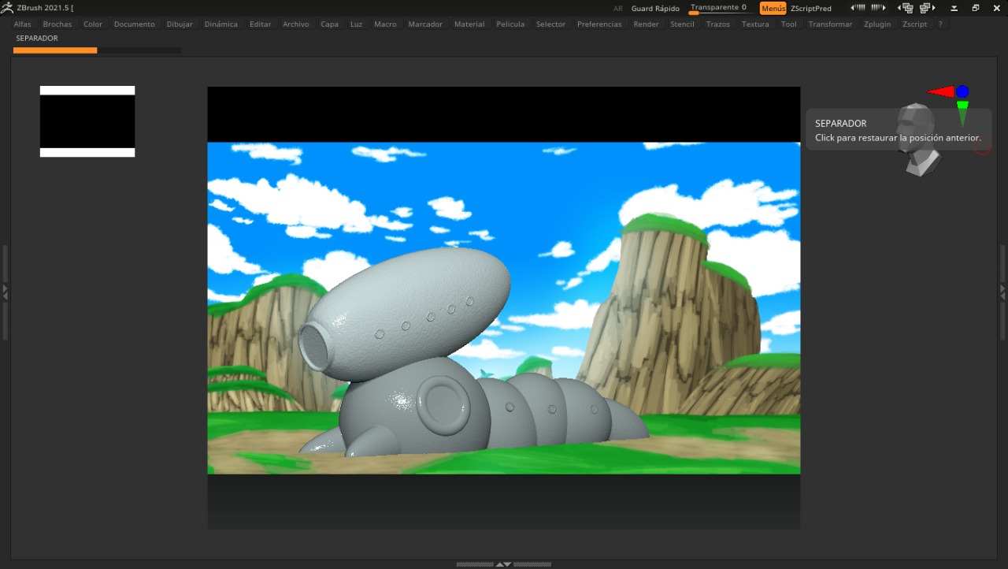Click the blue Z axis ball
The height and width of the screenshot is (569, 1008).
click(962, 91)
